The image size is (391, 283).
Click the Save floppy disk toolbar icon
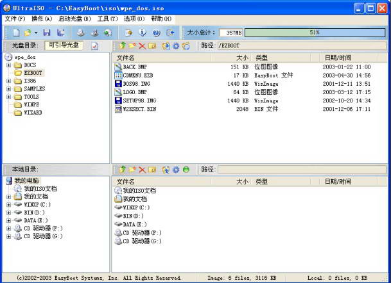tap(47, 32)
